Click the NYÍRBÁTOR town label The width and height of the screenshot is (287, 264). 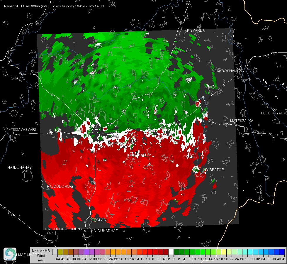click(x=214, y=170)
